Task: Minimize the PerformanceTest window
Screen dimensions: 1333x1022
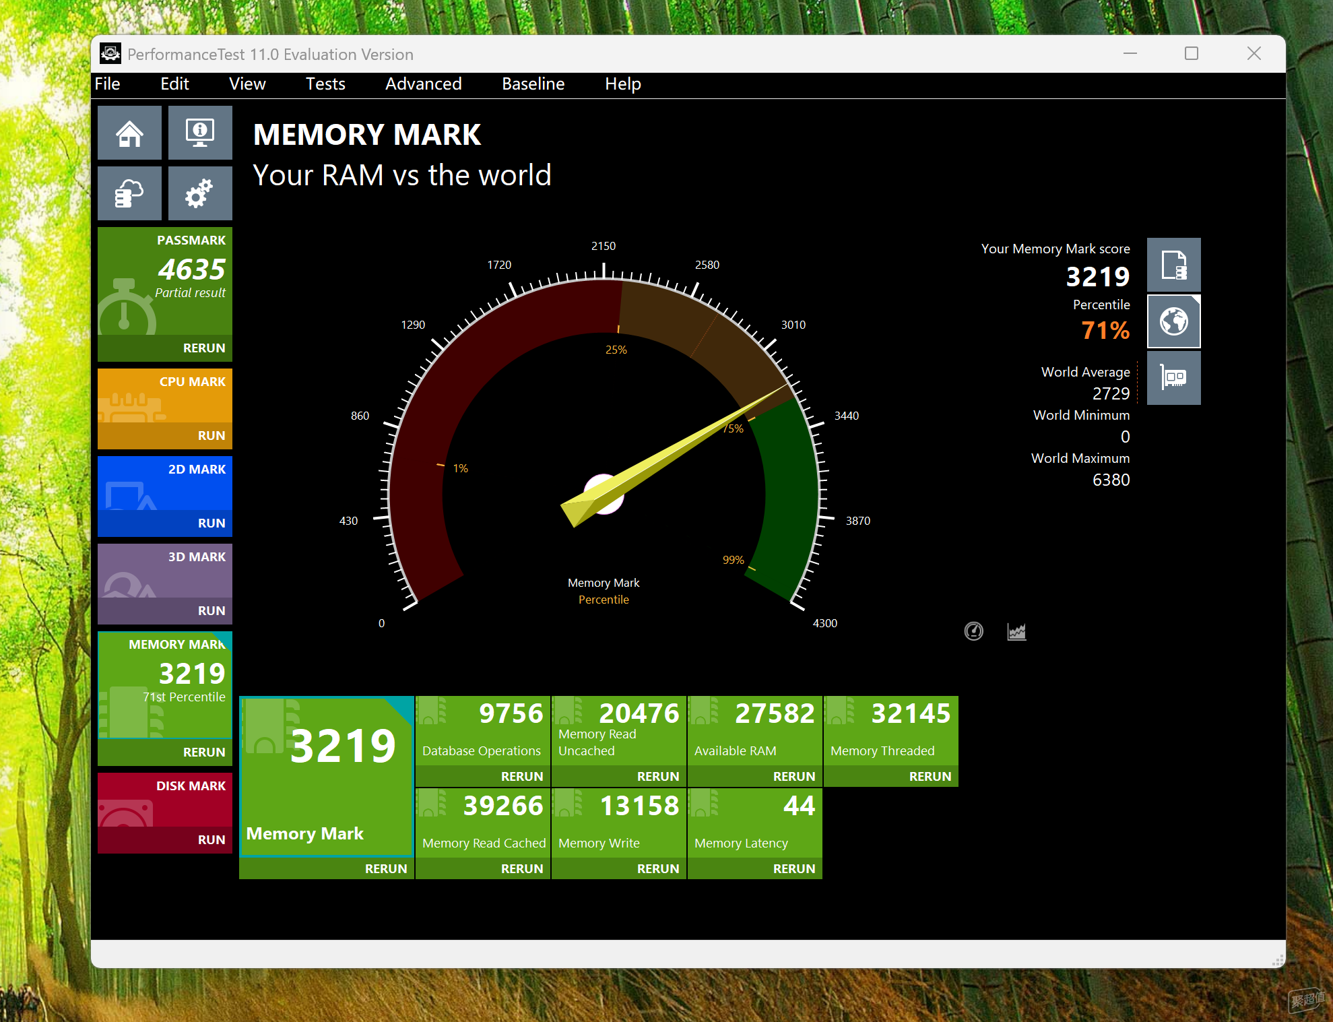Action: pos(1130,54)
